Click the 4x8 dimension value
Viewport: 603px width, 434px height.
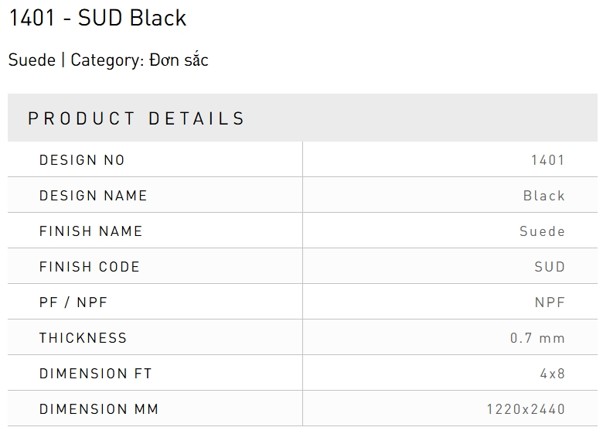click(553, 374)
